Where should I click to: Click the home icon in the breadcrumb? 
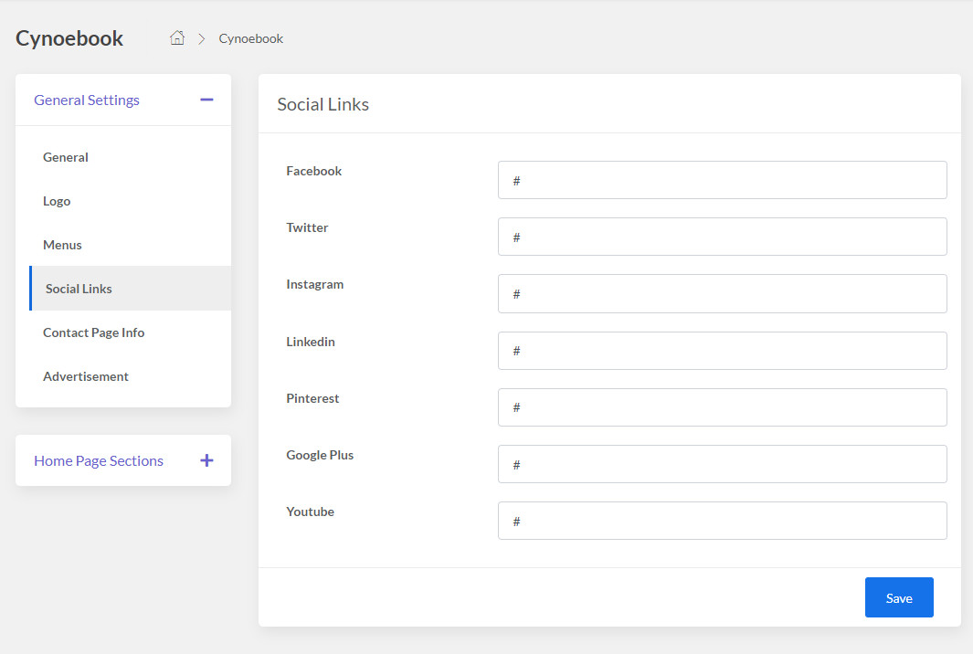coord(176,37)
